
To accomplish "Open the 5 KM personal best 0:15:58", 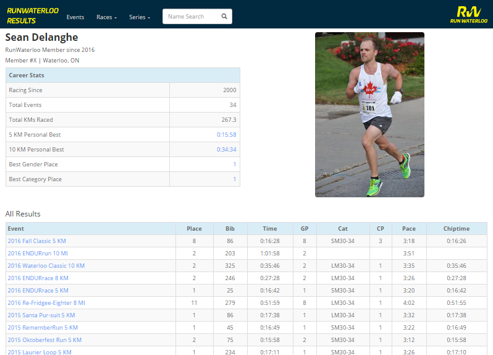I will point(226,135).
